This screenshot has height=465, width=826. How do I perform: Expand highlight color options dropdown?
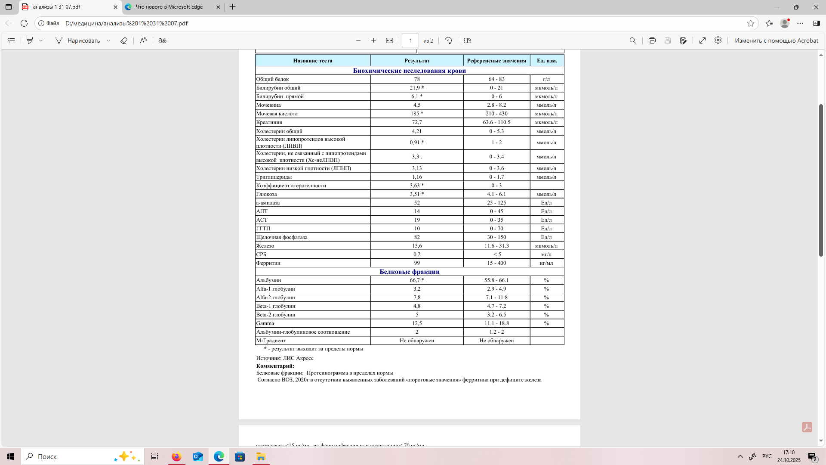point(41,40)
